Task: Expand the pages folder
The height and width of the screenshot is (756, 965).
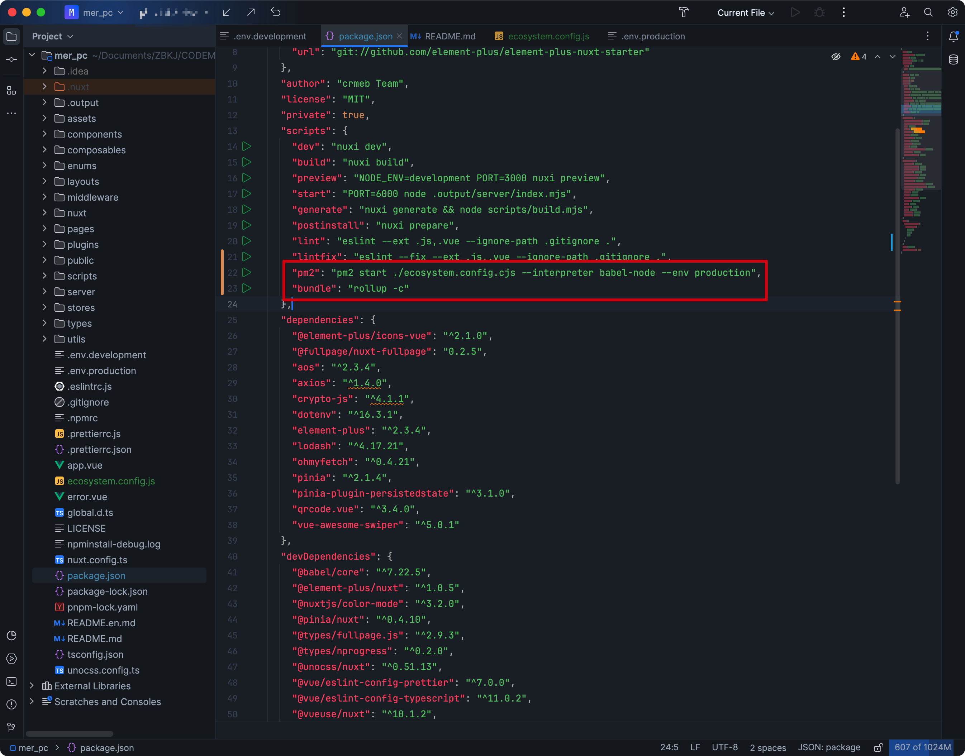Action: (x=44, y=229)
